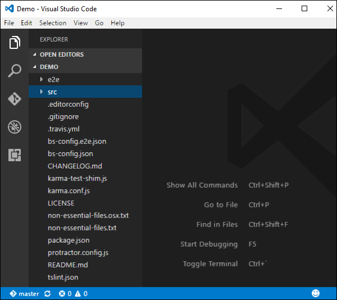The width and height of the screenshot is (337, 300).
Task: Open the Explorer view in activity bar
Action: [x=15, y=43]
